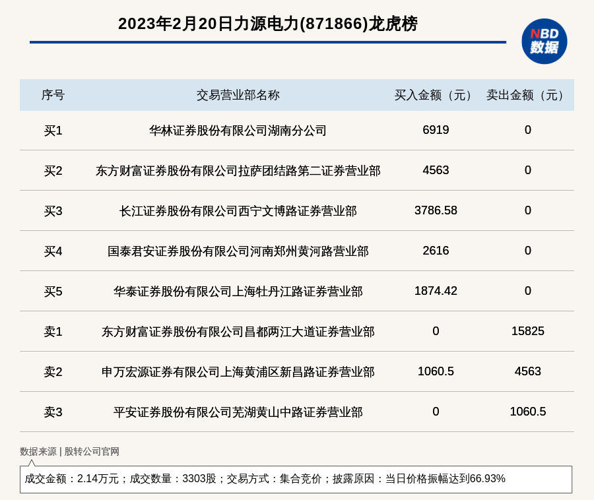Click the buy amount 2616
594x500 pixels.
pyautogui.click(x=436, y=251)
